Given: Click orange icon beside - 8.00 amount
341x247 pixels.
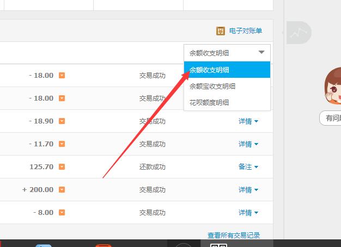Looking at the screenshot, I should (62, 213).
